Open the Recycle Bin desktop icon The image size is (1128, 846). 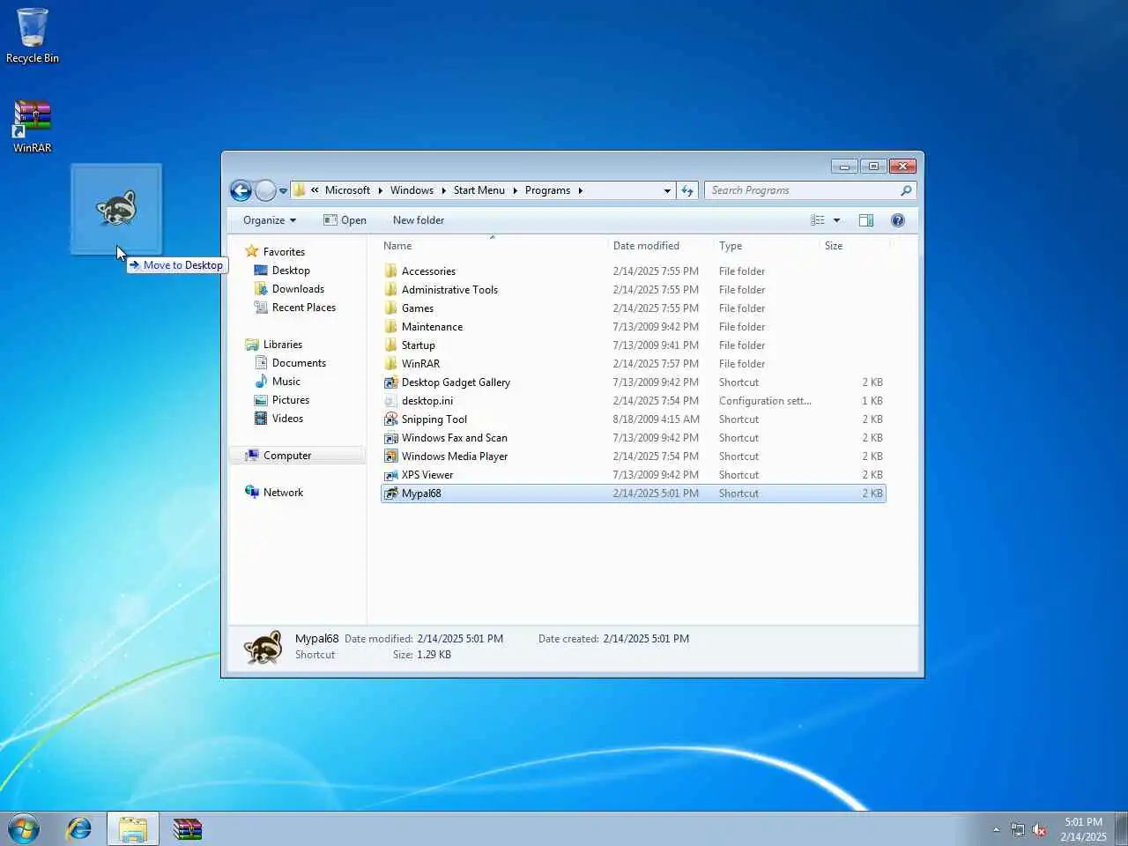coord(33,35)
